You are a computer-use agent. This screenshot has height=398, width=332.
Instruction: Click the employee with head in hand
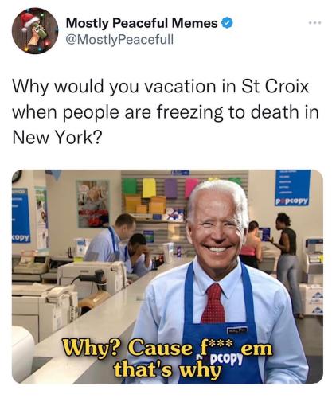tap(138, 255)
